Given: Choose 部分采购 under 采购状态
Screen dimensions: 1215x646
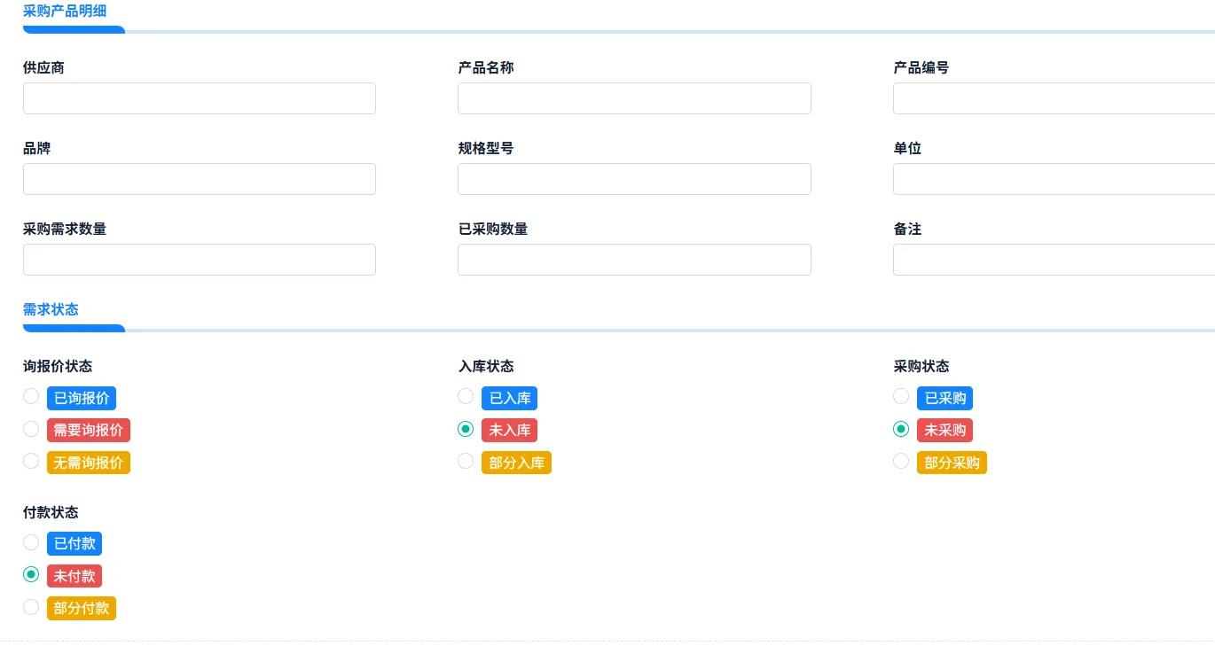Looking at the screenshot, I should pyautogui.click(x=901, y=461).
